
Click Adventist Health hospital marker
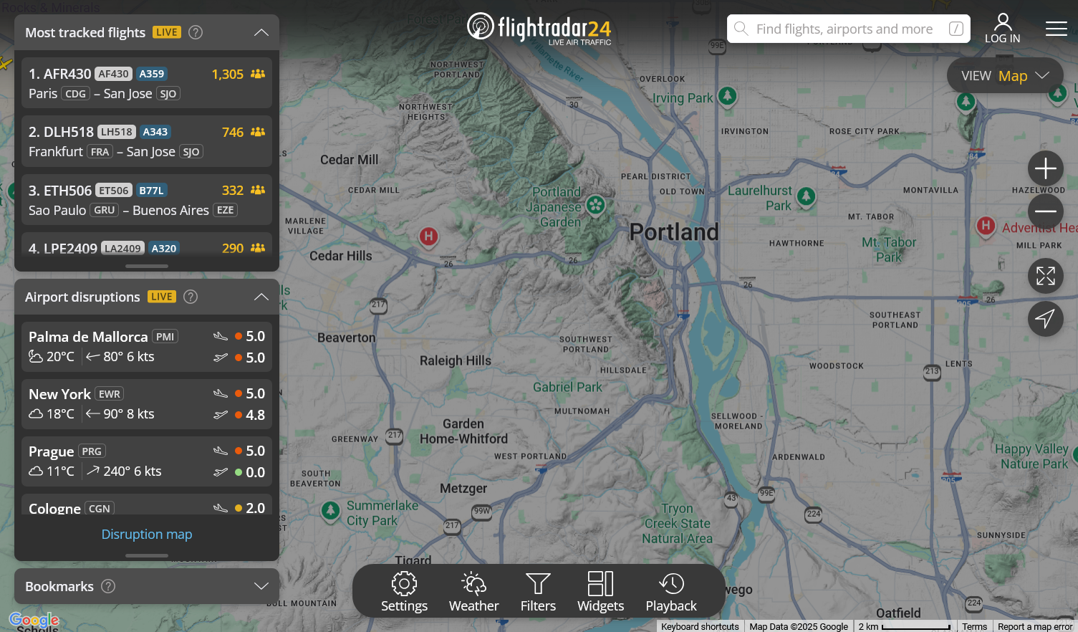986,226
